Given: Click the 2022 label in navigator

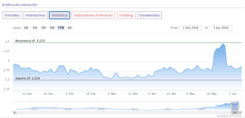Looking at the screenshot, I should tap(169, 109).
